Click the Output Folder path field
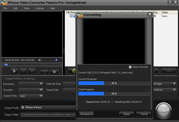Screen dimensions: 179x122 pyautogui.click(x=48, y=115)
